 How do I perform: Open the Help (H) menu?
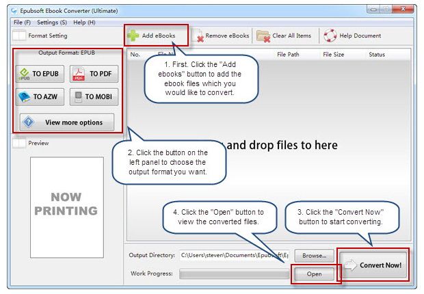pyautogui.click(x=84, y=23)
